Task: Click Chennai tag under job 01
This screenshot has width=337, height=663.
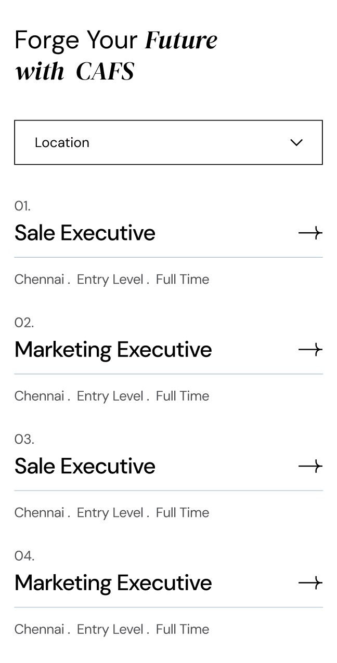Action: 39,280
